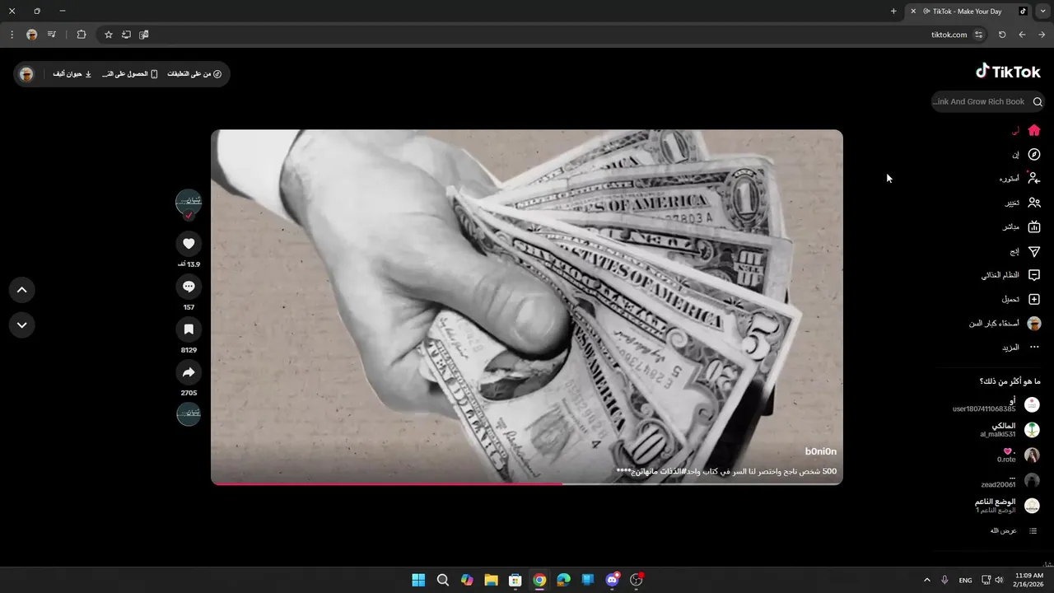This screenshot has height=593, width=1054.
Task: Open comments showing 157
Action: (189, 287)
